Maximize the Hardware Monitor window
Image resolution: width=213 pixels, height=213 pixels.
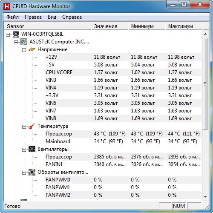(x=184, y=5)
